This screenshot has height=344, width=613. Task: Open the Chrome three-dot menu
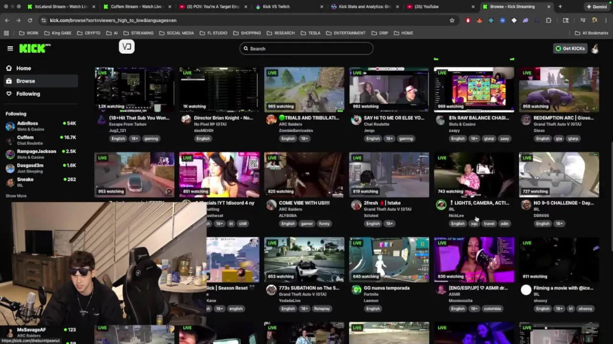click(x=606, y=21)
